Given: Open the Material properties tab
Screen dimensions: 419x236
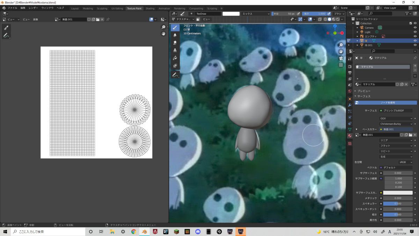Looking at the screenshot, I should (x=350, y=136).
